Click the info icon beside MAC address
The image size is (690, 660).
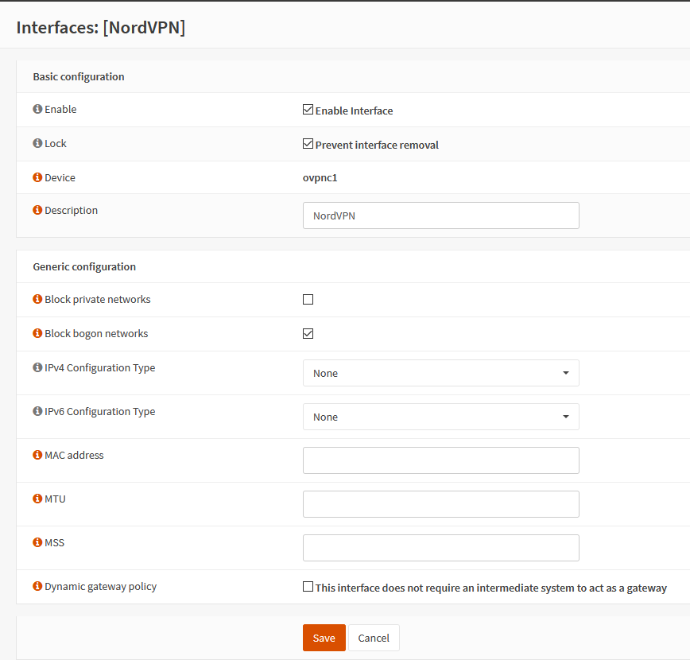pos(37,455)
